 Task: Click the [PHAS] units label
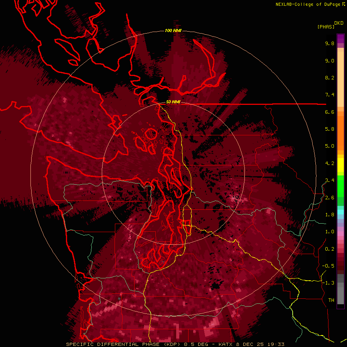(x=326, y=27)
